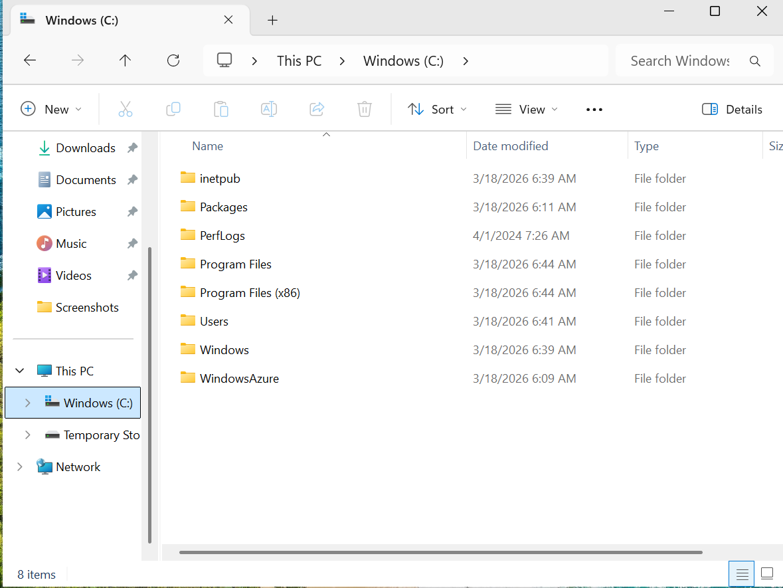Click the 4/1/2024 7:26 AM date cell
Viewport: 783px width, 588px height.
pyautogui.click(x=521, y=235)
